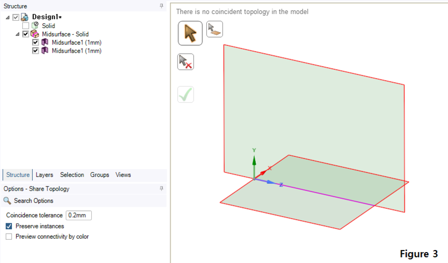
Task: Click the Coincidence tolerance 0.2mm field
Action: [79, 215]
